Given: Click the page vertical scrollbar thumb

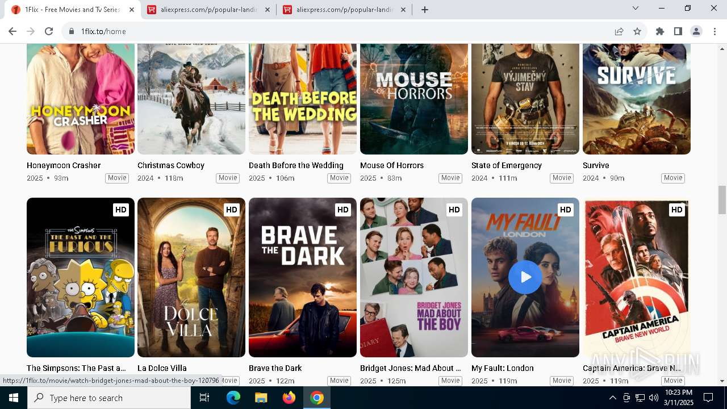Looking at the screenshot, I should tap(722, 200).
